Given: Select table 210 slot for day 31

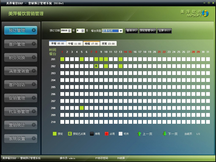Looking at the screenshot, I should tap(208, 122).
